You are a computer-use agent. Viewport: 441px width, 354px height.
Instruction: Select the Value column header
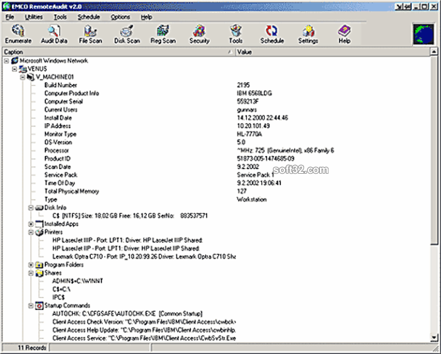[x=332, y=52]
